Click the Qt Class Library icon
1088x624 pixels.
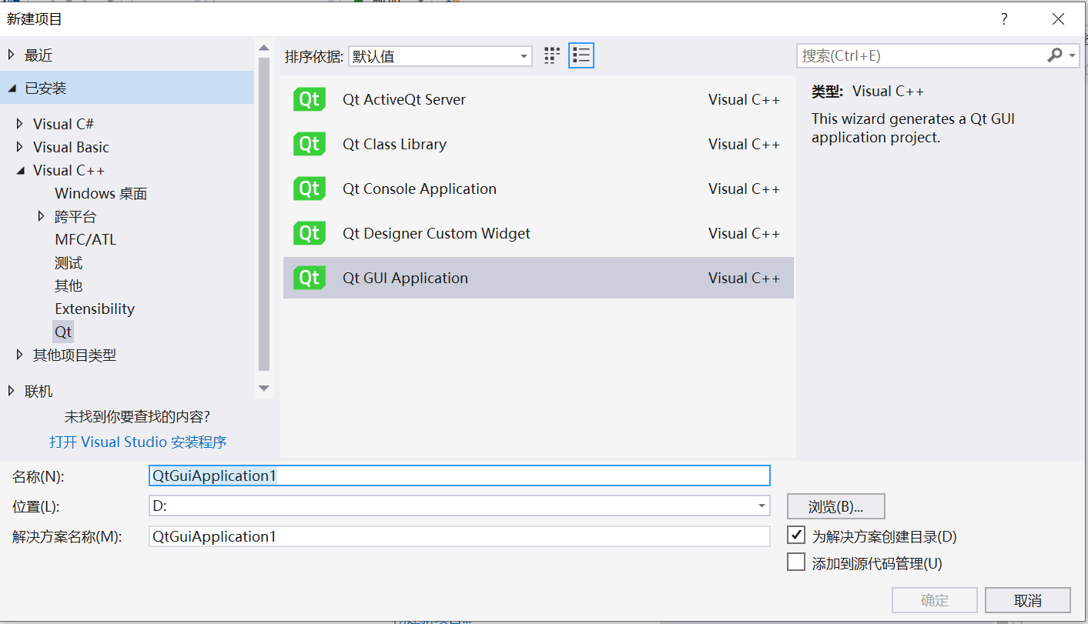(309, 144)
